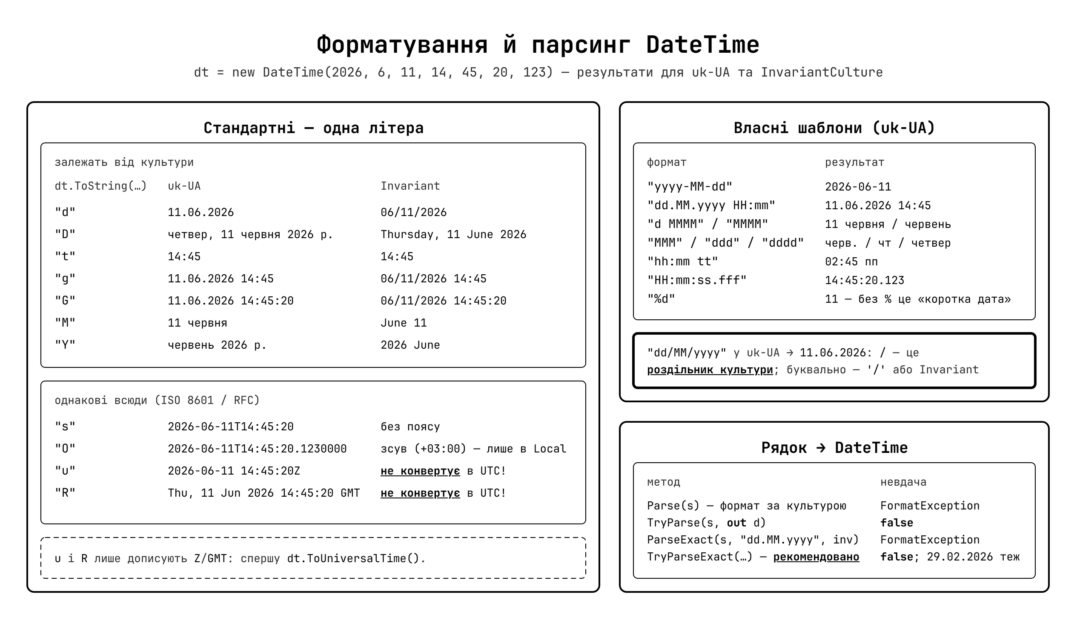Click 'Thursday, 11 June 2026'
Screen dimensions: 1077x620
[453, 234]
